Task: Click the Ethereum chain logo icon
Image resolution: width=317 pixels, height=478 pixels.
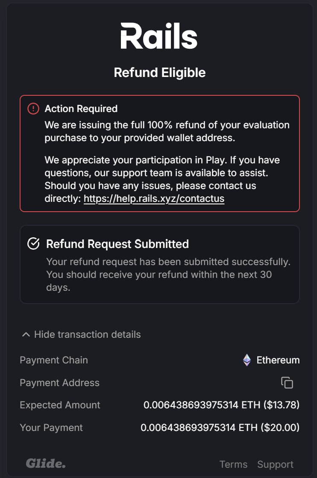Action: [247, 360]
